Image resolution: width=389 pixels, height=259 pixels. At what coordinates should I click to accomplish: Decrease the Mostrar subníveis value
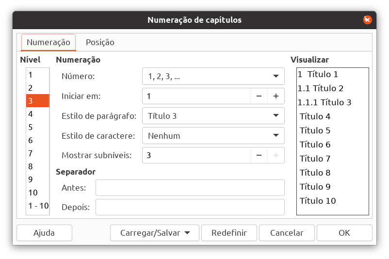click(x=259, y=155)
